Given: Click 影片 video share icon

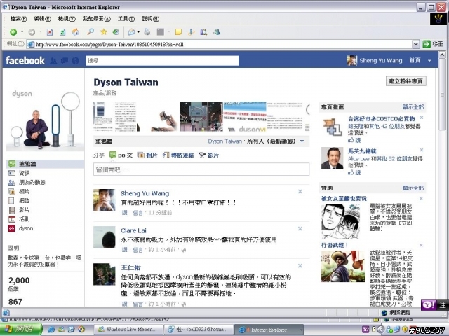Looking at the screenshot, I should point(203,155).
